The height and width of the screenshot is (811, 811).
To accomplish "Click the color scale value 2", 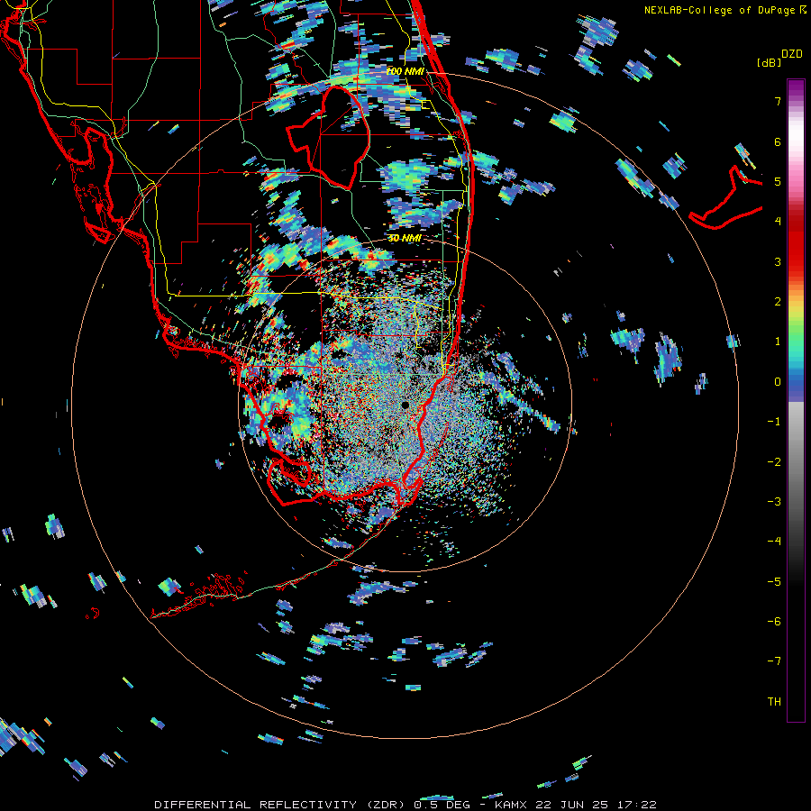I will coord(778,302).
